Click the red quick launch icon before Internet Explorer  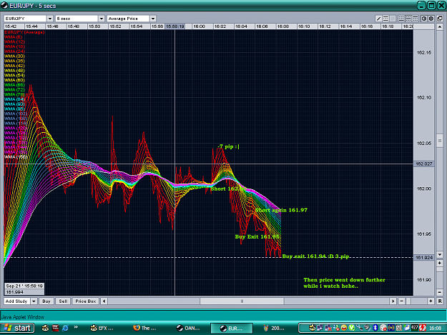click(x=55, y=328)
